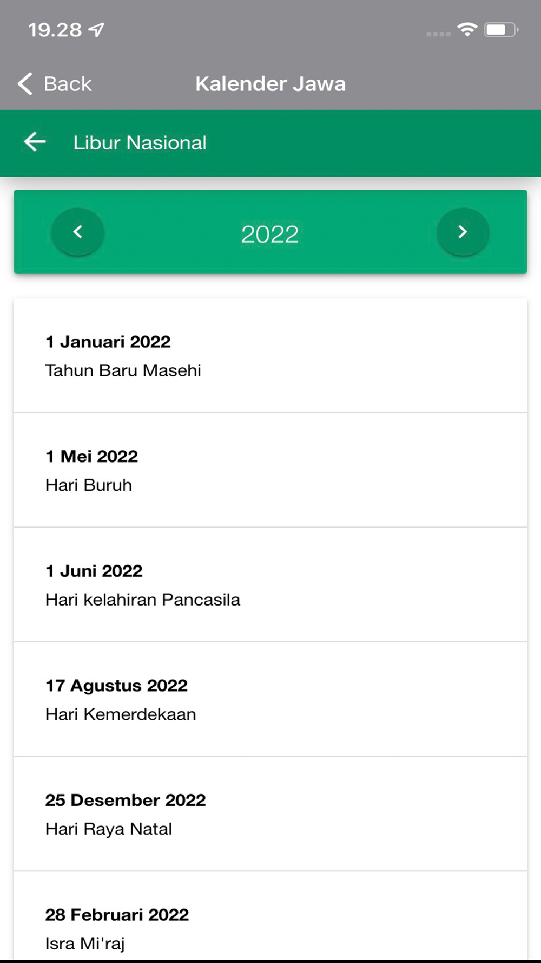The height and width of the screenshot is (963, 541).
Task: Click the location services arrow icon
Action: point(96,29)
